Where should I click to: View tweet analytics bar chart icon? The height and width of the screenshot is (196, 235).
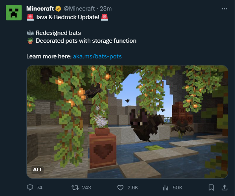coord(165,187)
